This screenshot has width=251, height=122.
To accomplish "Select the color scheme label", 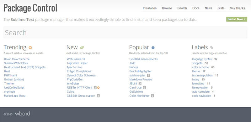I will 200,67.
